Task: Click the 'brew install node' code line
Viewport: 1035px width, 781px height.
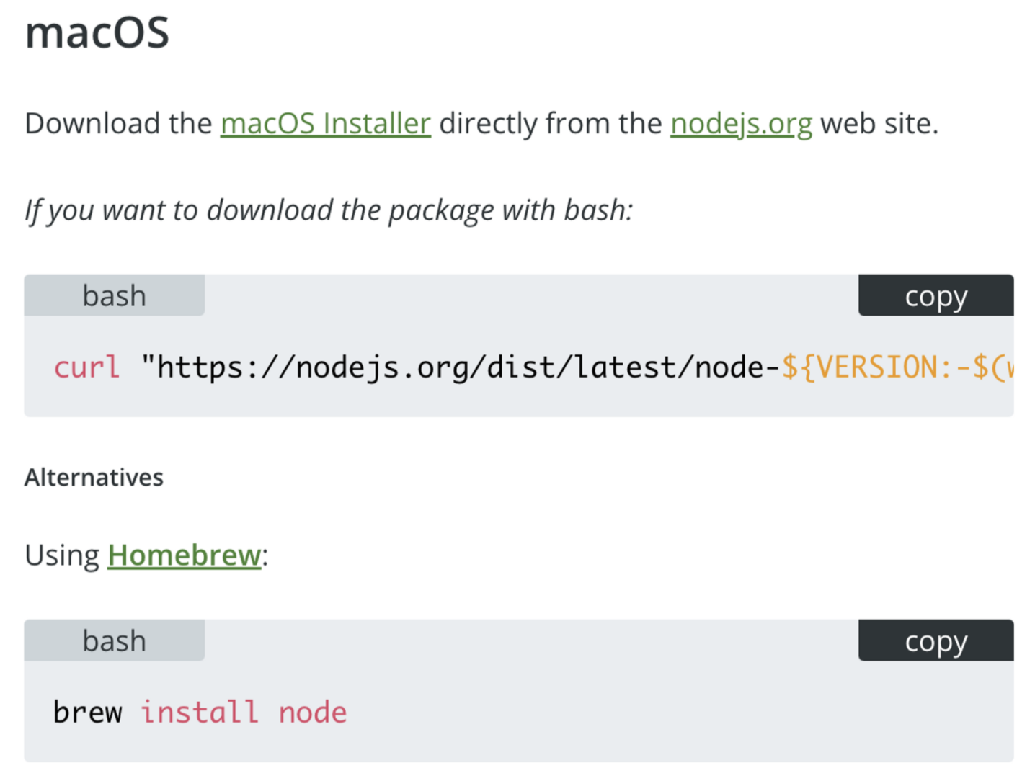Action: 200,713
